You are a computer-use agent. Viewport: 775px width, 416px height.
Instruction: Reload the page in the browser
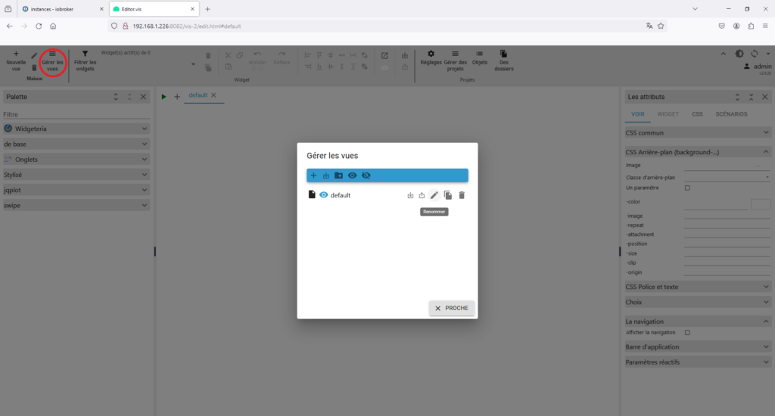pos(39,26)
